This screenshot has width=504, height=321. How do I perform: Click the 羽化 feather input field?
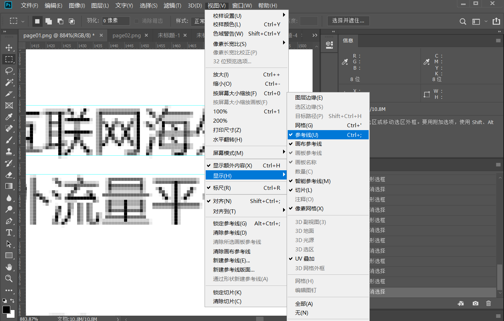[116, 21]
